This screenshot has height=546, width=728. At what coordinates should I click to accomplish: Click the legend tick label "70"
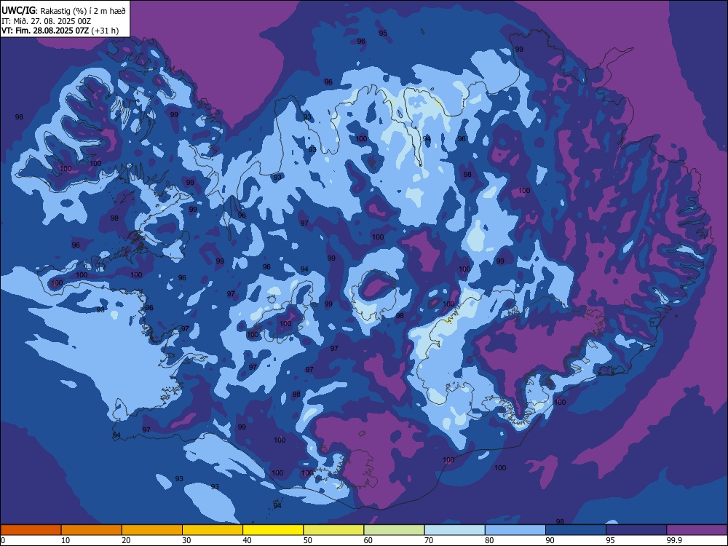coord(429,540)
